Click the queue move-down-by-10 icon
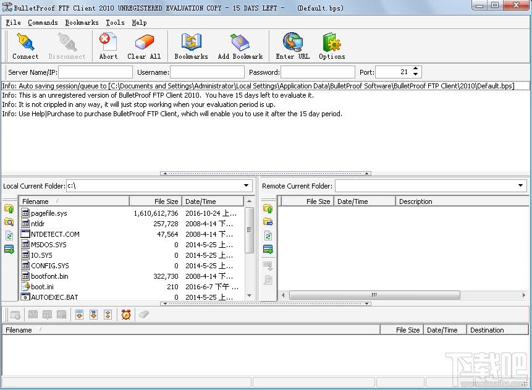The image size is (532, 390). [94, 315]
